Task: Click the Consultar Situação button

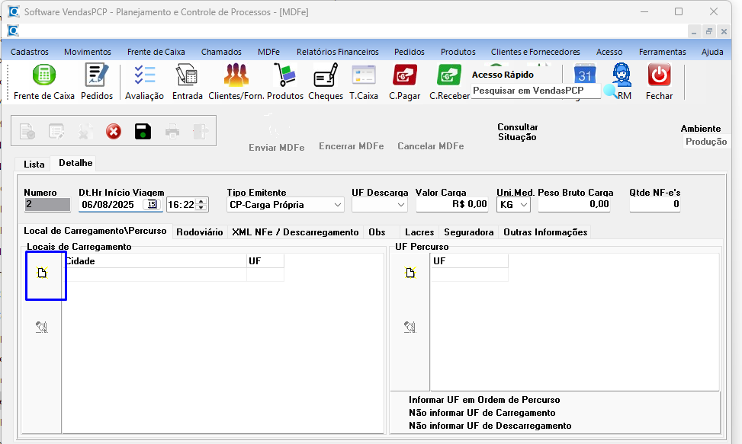Action: pyautogui.click(x=517, y=132)
